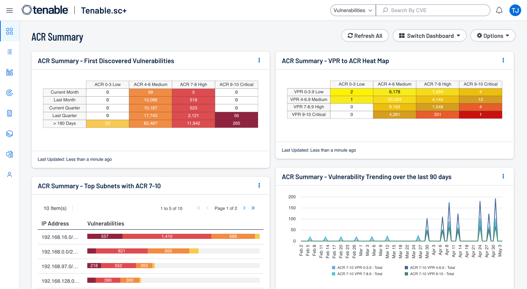527x289 pixels.
Task: Open the notifications bell
Action: pos(499,11)
